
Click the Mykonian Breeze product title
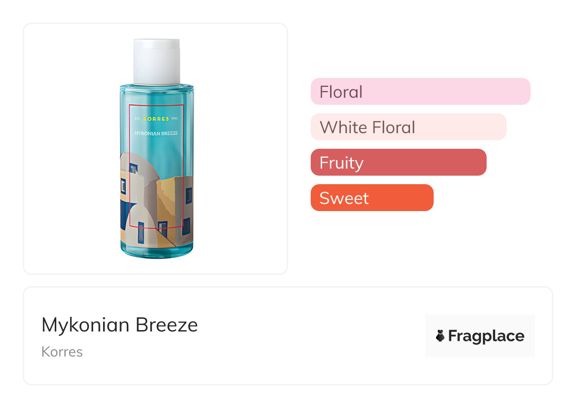point(120,325)
